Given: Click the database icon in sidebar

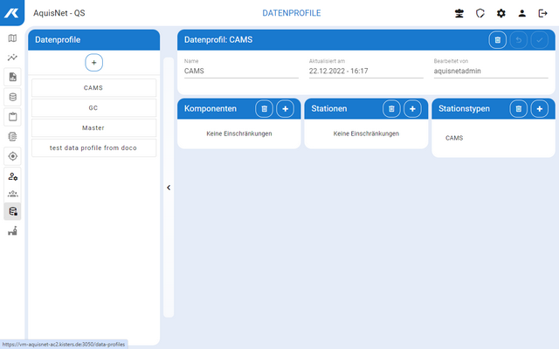Looking at the screenshot, I should tap(12, 96).
